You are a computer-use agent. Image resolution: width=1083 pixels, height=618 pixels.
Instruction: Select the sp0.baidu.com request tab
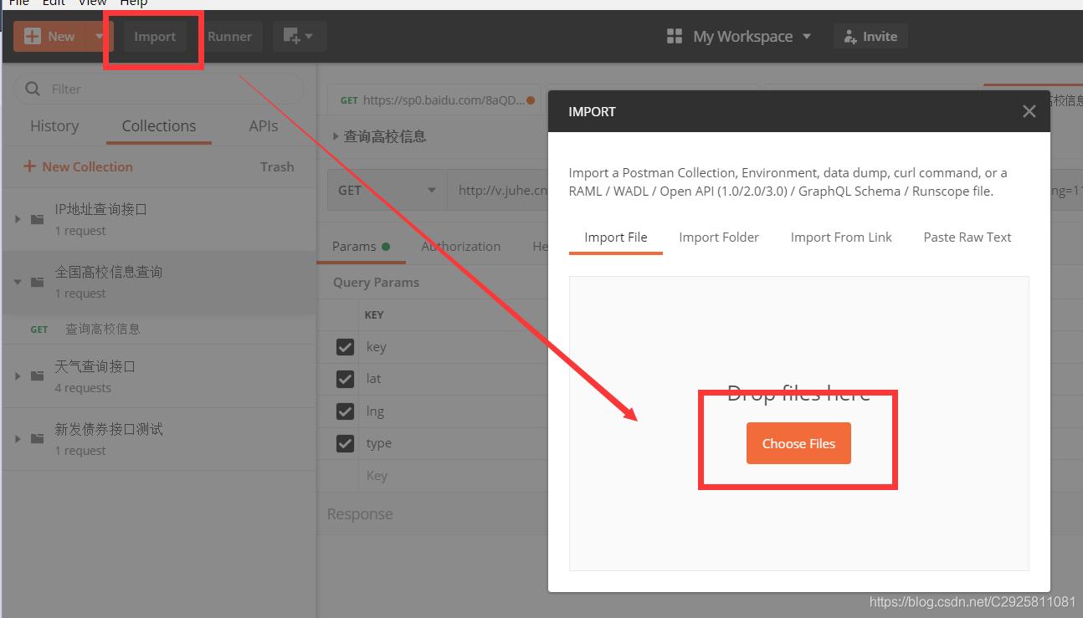point(434,100)
